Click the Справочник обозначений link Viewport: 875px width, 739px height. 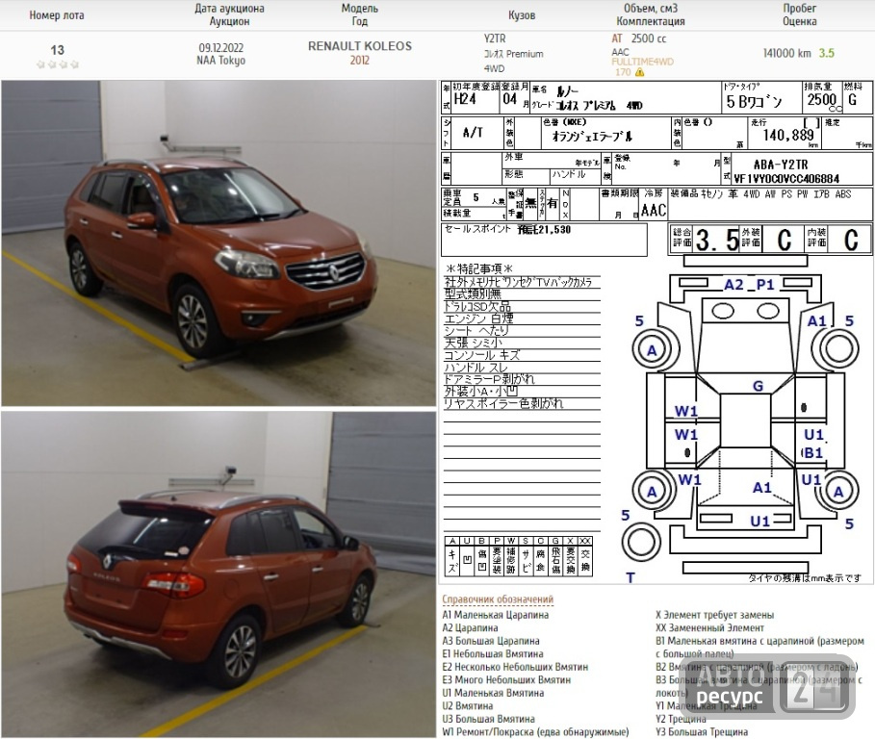[x=498, y=599]
